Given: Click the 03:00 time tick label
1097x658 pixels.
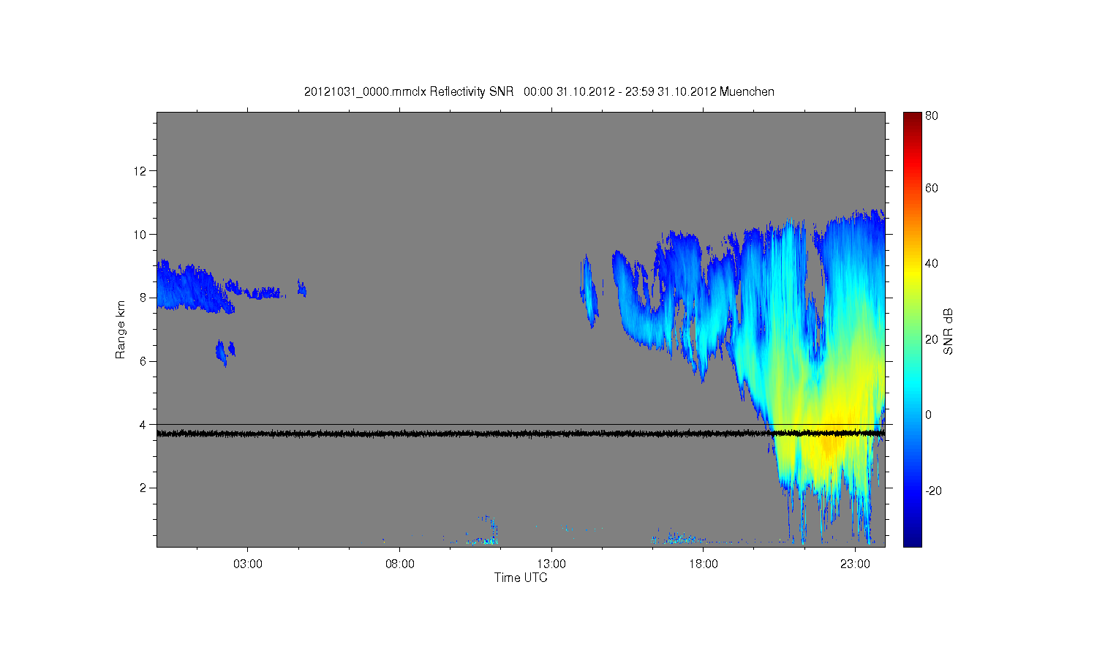Looking at the screenshot, I should tap(248, 564).
